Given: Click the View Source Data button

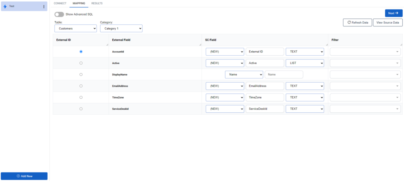Looking at the screenshot, I should pyautogui.click(x=388, y=22).
